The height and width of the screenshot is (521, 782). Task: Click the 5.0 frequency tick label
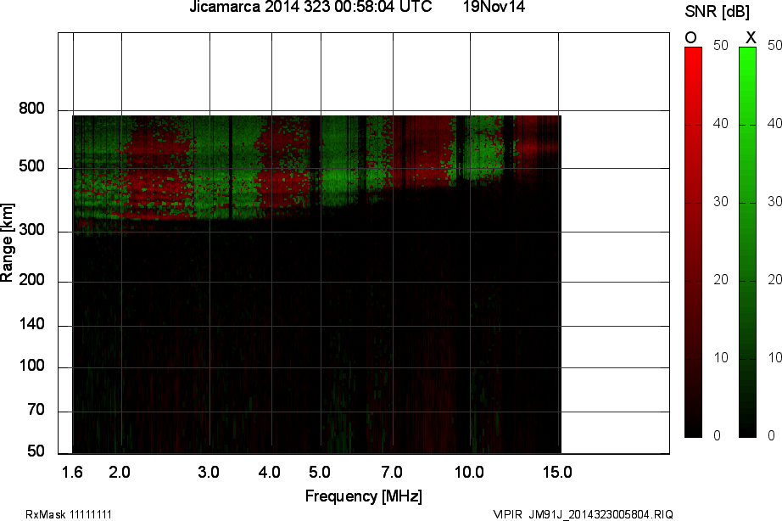[x=319, y=472]
